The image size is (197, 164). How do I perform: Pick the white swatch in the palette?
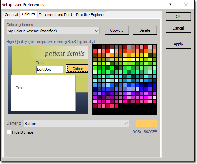(x=112, y=51)
